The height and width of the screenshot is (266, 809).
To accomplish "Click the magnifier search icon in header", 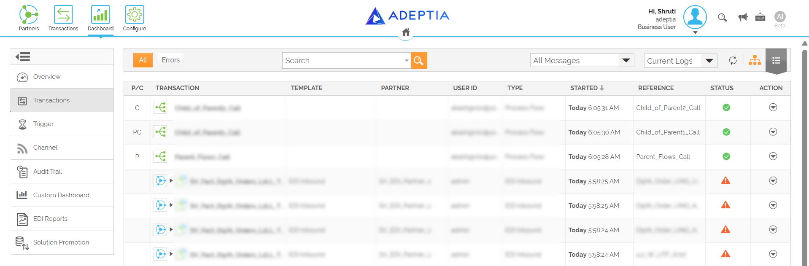I will point(723,17).
